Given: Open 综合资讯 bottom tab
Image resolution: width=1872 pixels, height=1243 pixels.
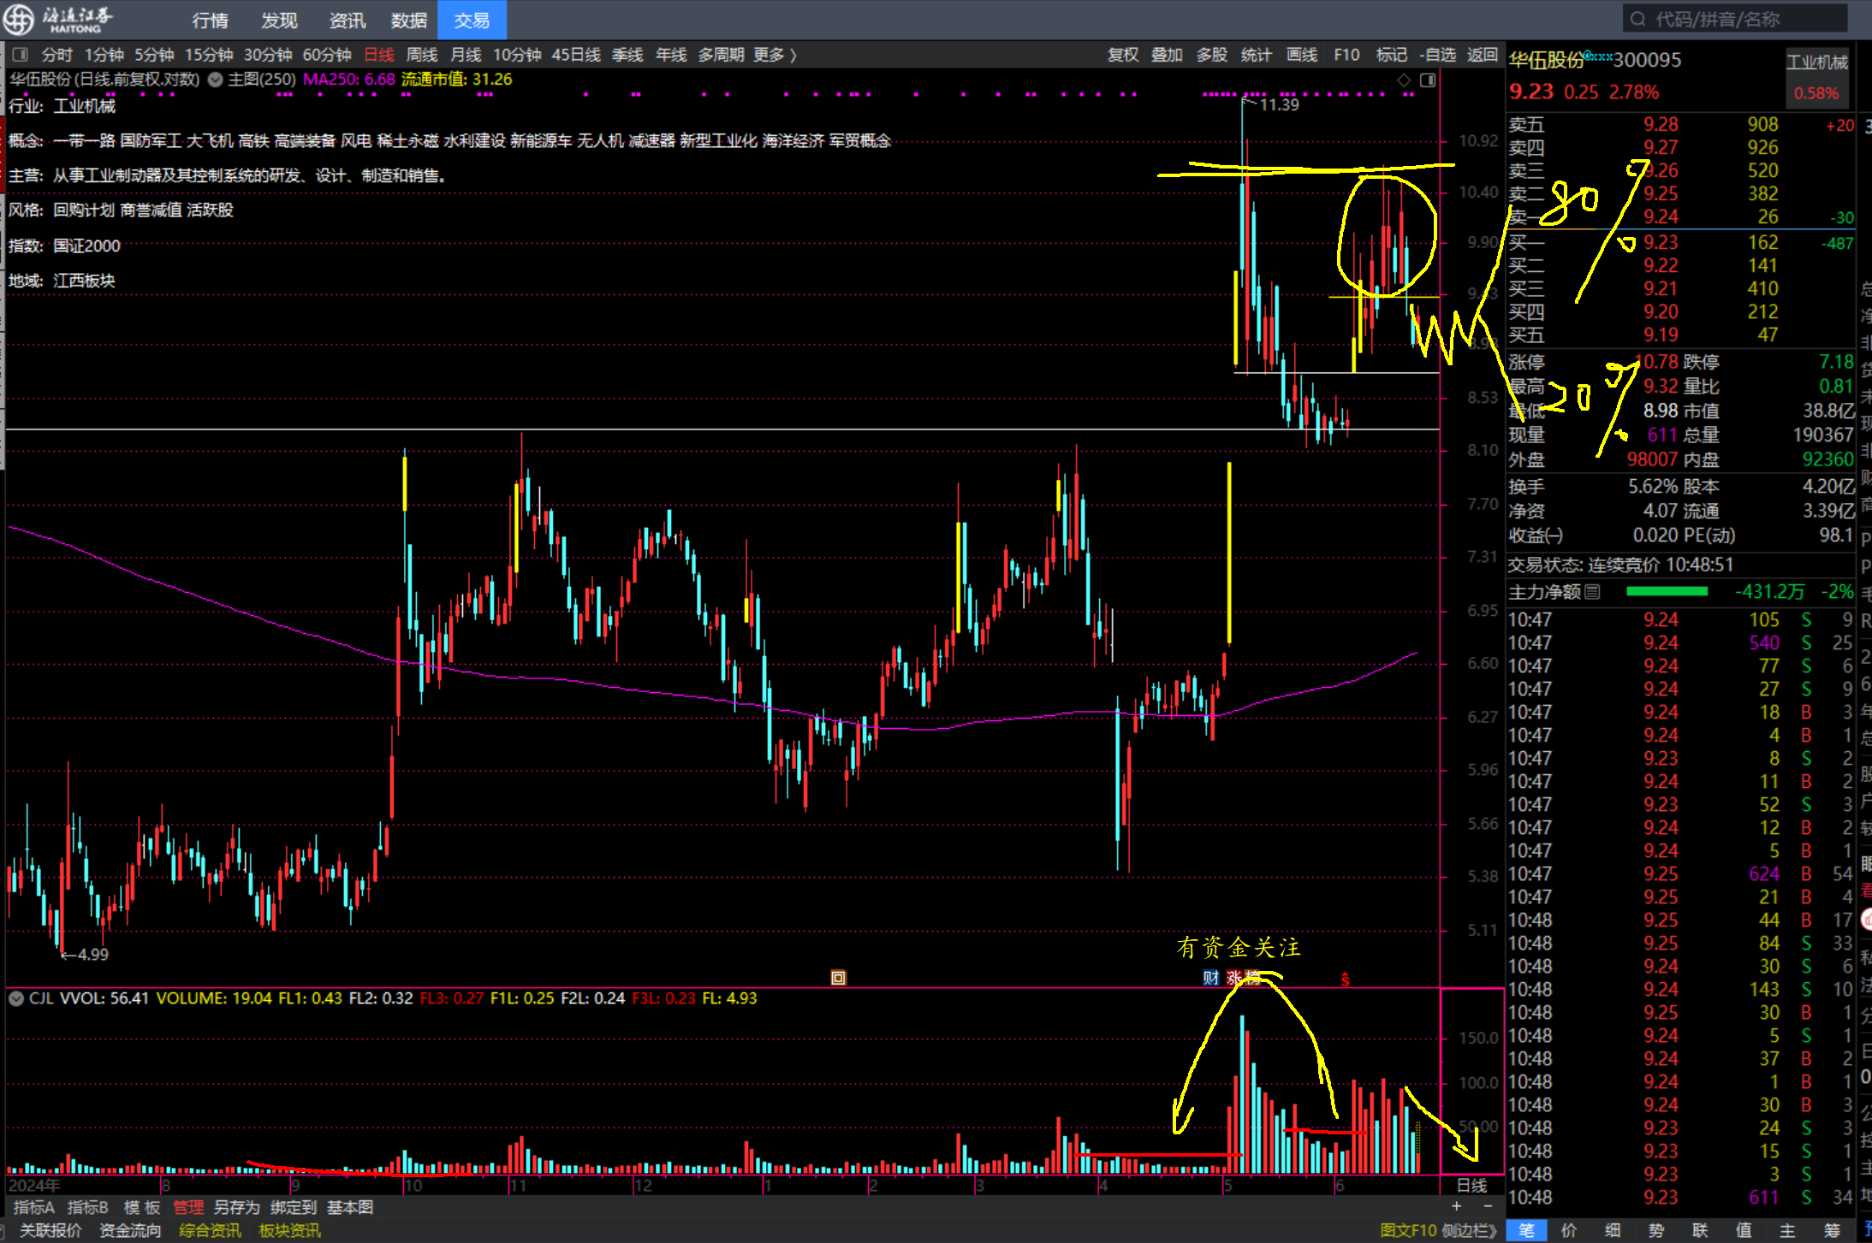Looking at the screenshot, I should pyautogui.click(x=210, y=1230).
